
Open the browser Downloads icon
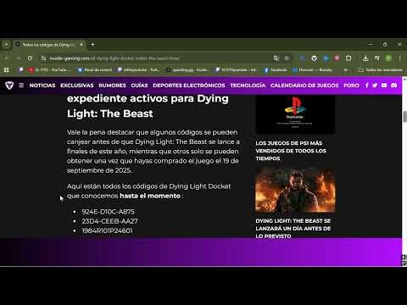(x=365, y=58)
